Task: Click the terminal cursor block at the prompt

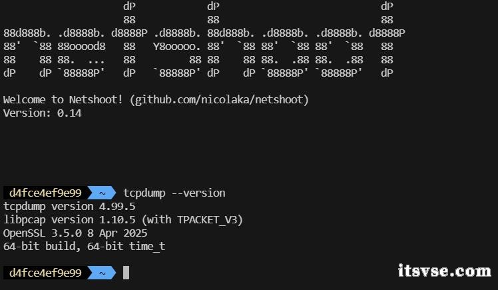Action: click(126, 273)
